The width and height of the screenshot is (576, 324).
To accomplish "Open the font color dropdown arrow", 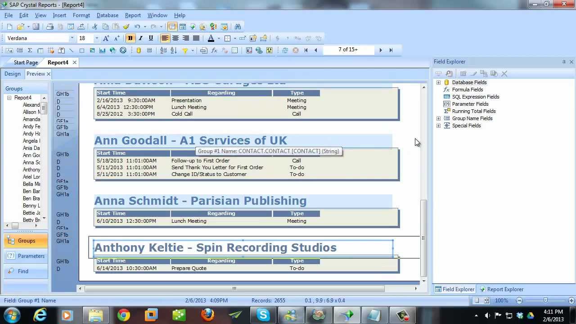I will tap(219, 38).
